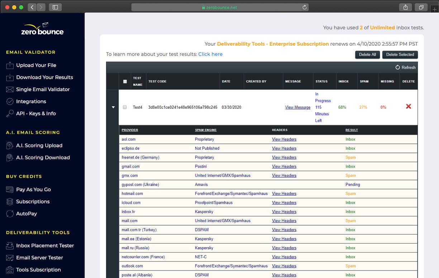Click freenet.de (Germany) provider name
The width and height of the screenshot is (439, 278).
(x=140, y=157)
